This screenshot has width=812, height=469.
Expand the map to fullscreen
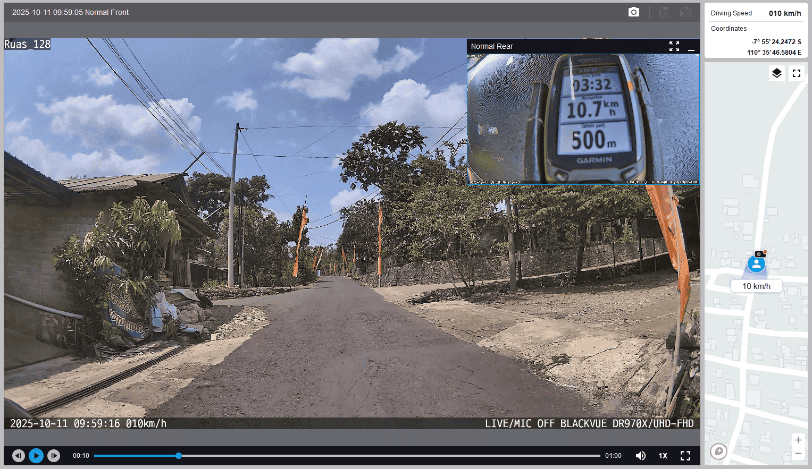click(796, 73)
